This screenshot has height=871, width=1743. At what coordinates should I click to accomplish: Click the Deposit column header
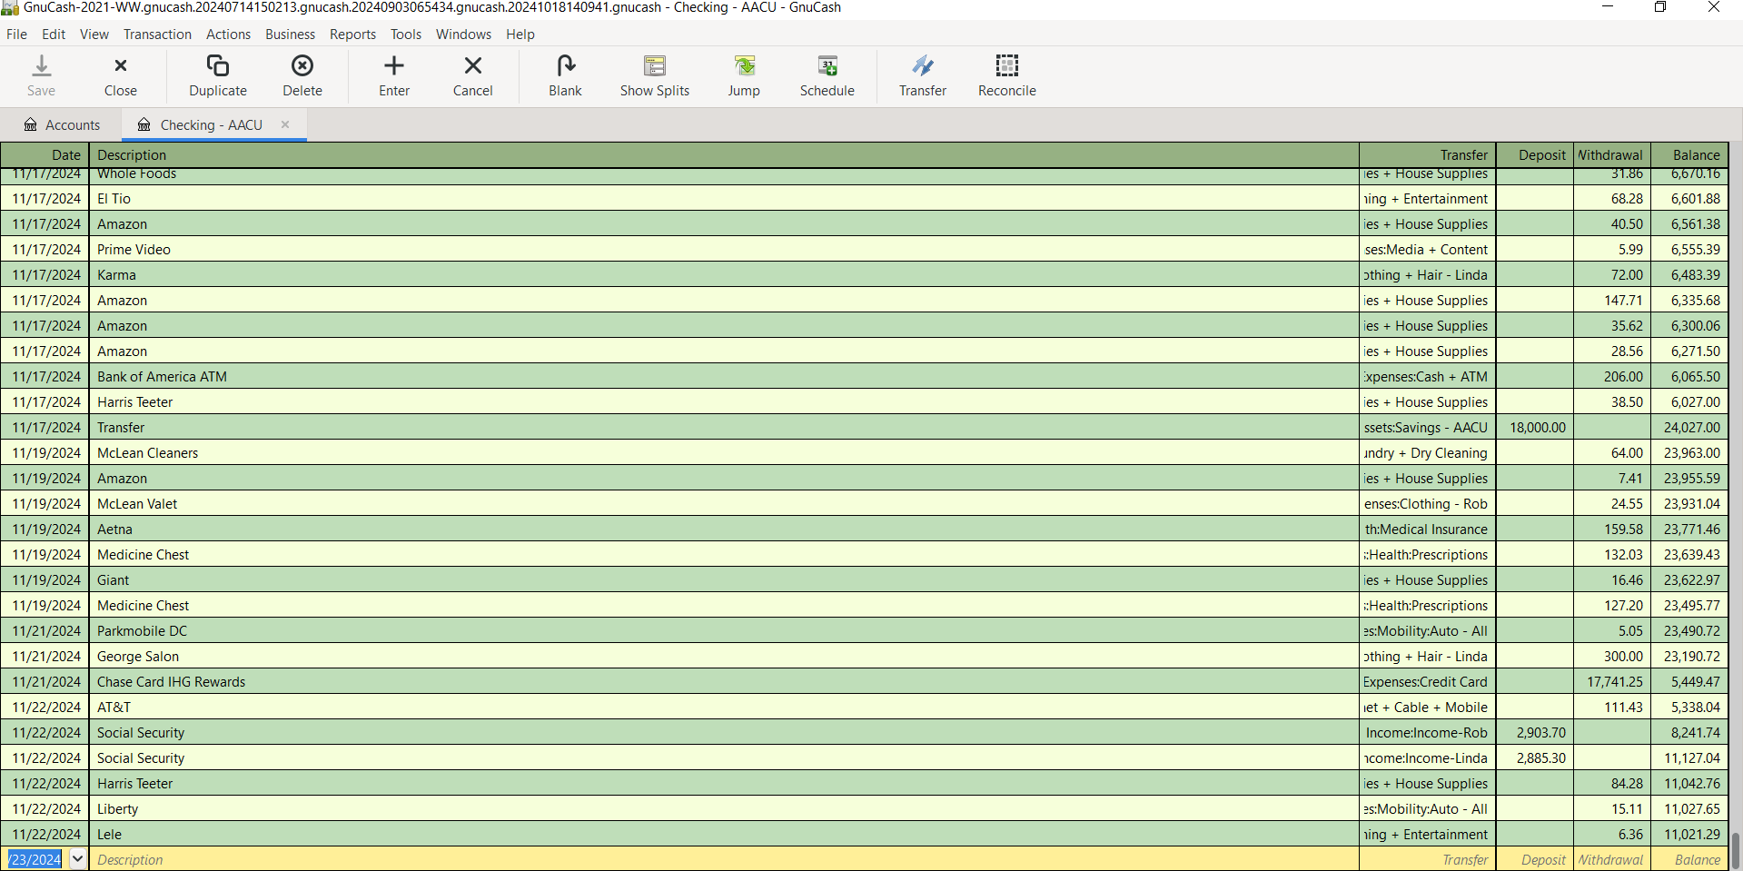click(x=1534, y=154)
